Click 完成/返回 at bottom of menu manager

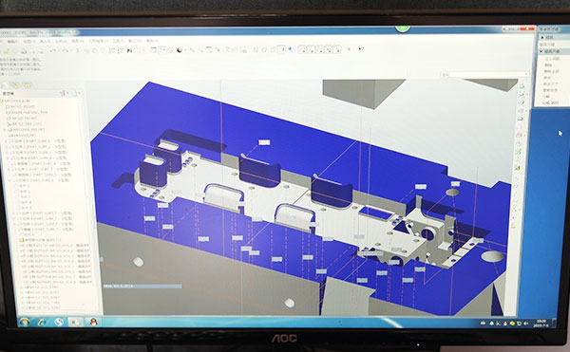point(550,102)
